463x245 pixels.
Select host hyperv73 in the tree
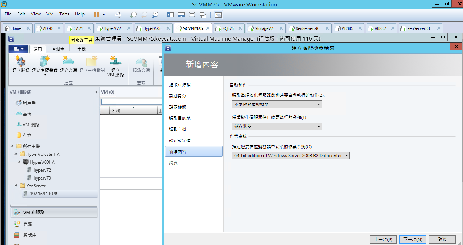point(42,178)
